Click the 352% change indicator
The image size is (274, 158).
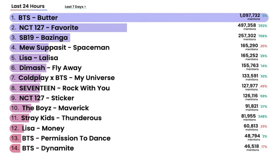pos(262,26)
